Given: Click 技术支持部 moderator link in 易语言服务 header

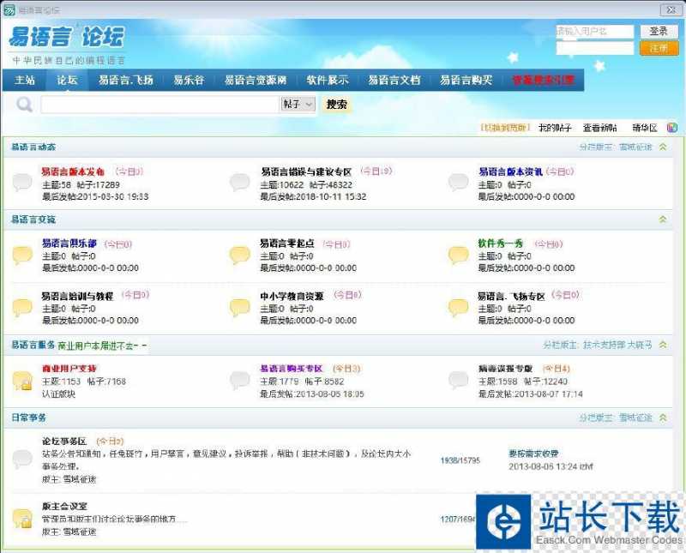Looking at the screenshot, I should click(x=604, y=346).
